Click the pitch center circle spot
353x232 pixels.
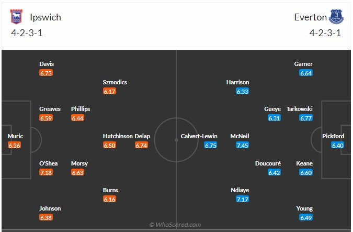[176, 140]
